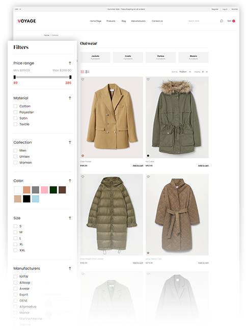Check size XL filter
The image size is (246, 330).
(15, 244)
